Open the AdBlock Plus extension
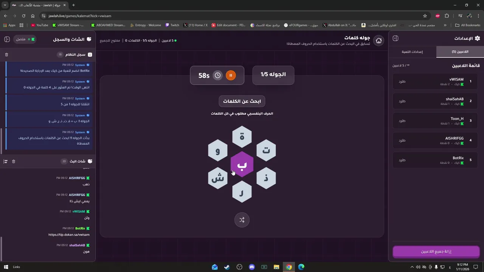 (437, 16)
